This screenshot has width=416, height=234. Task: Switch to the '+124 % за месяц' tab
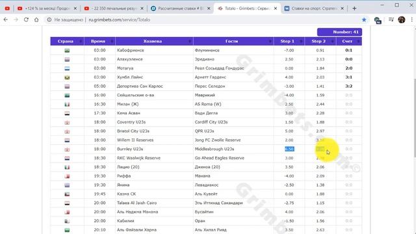pyautogui.click(x=47, y=8)
